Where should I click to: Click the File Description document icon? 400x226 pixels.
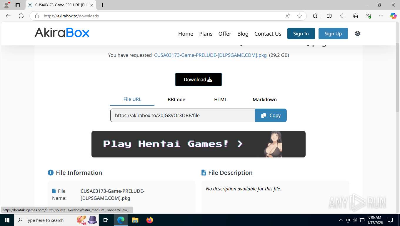pos(204,173)
